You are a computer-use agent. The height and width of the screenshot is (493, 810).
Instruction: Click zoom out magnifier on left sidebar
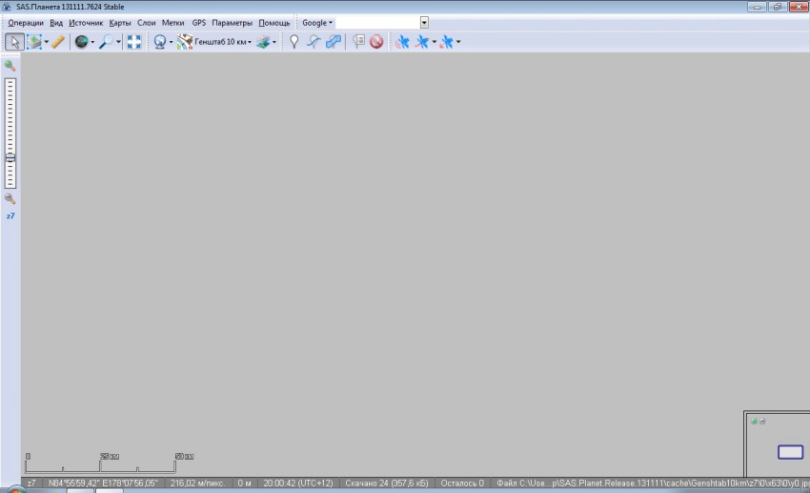(x=10, y=199)
